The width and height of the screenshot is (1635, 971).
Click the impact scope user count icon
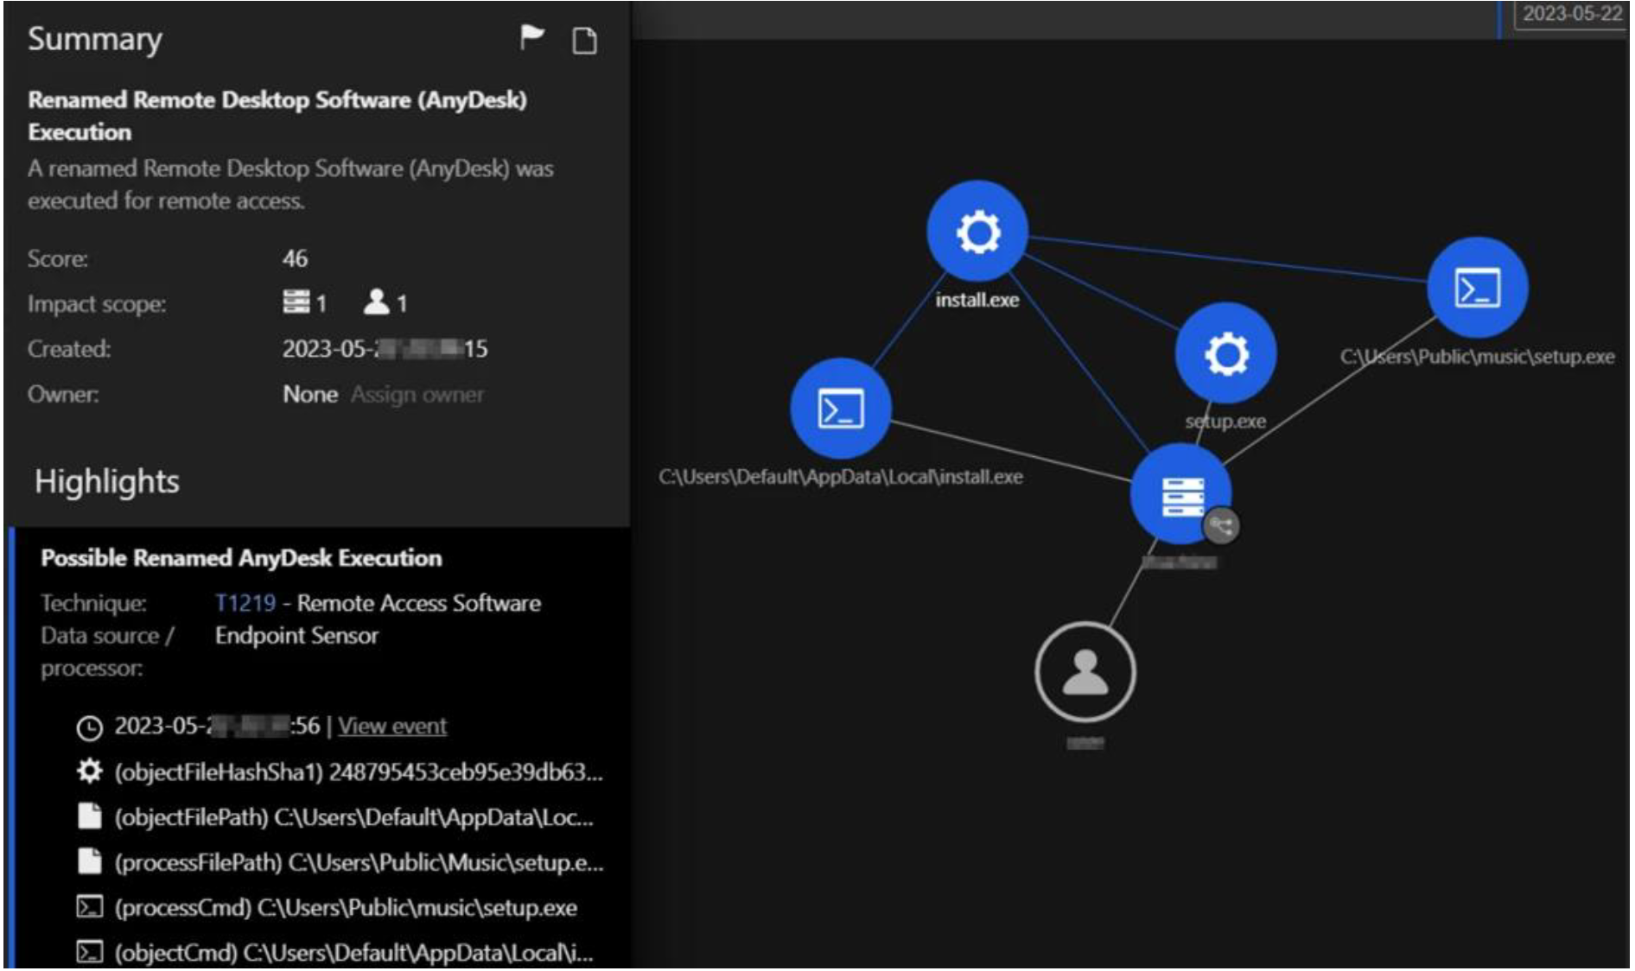coord(377,302)
